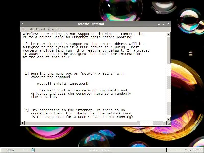Viewport: 204px width, 153px height.
Task: Click the line 'is not supported (or a DHCP server'
Action: (83, 117)
